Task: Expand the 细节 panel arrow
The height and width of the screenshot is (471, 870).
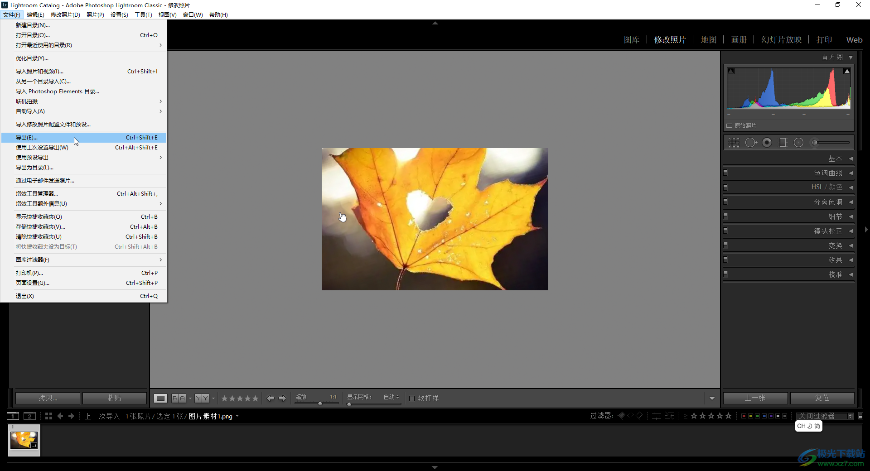Action: pos(851,216)
